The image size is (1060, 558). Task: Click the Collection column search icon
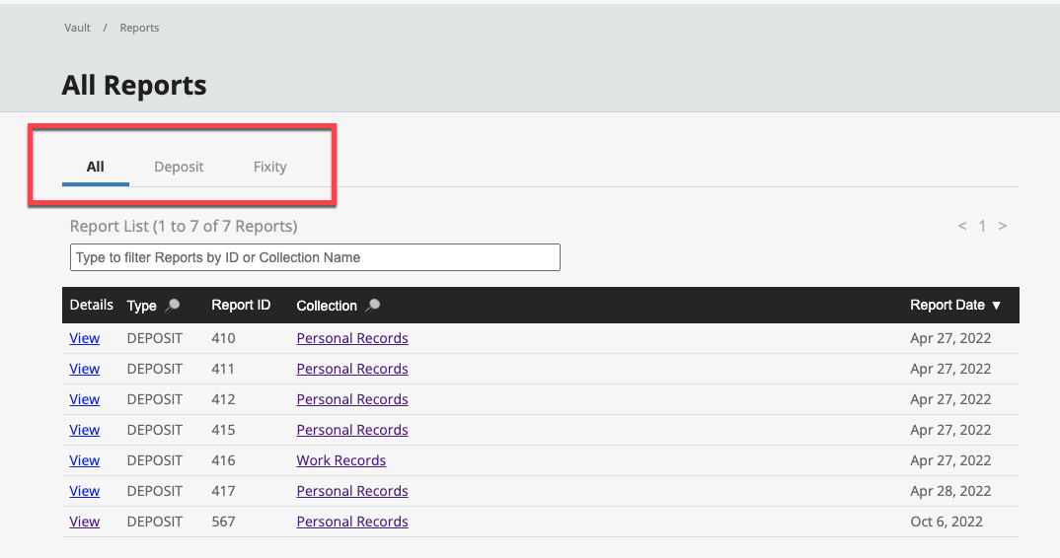pyautogui.click(x=372, y=306)
